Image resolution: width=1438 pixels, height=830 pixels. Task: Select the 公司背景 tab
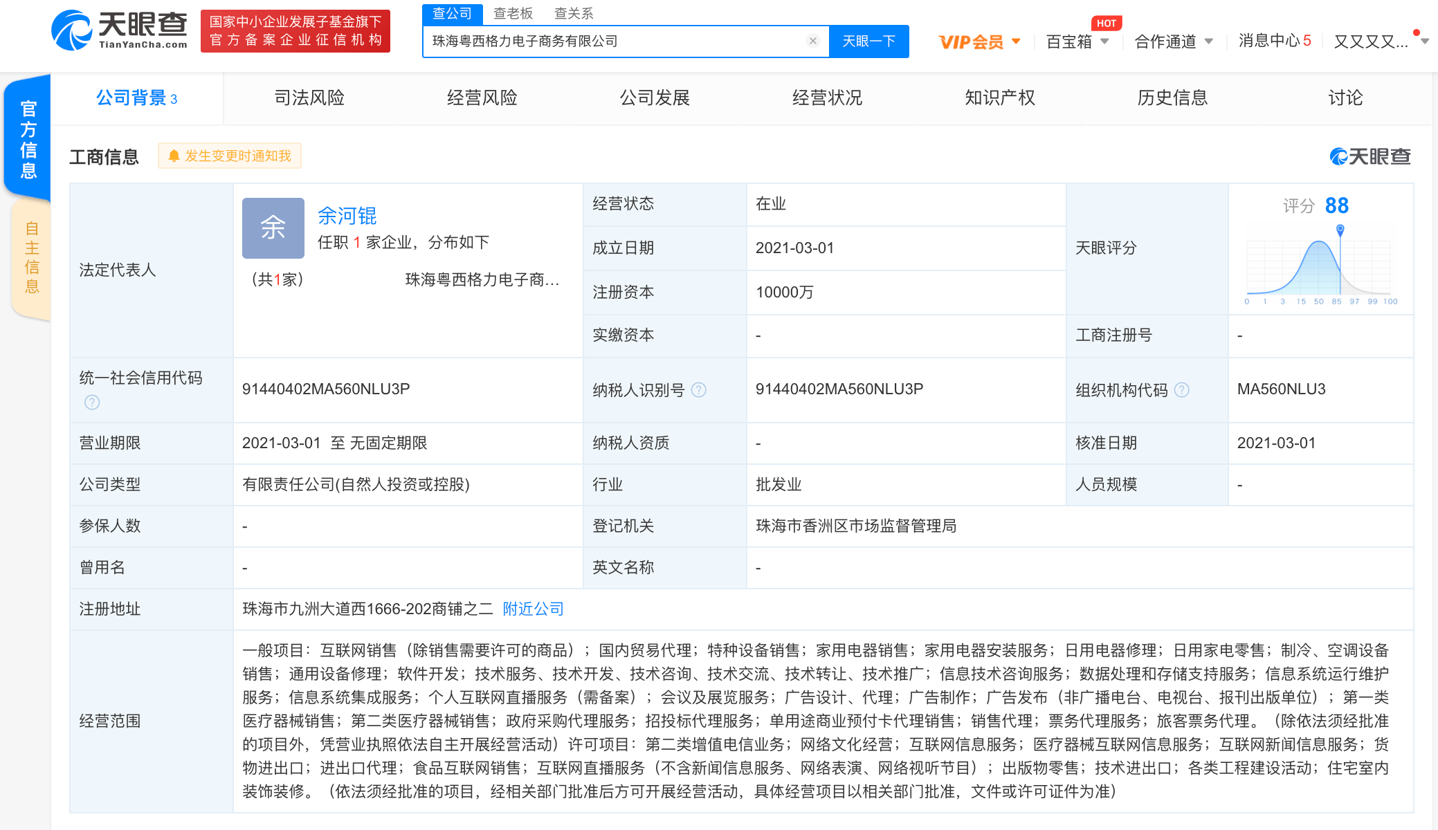pyautogui.click(x=136, y=98)
